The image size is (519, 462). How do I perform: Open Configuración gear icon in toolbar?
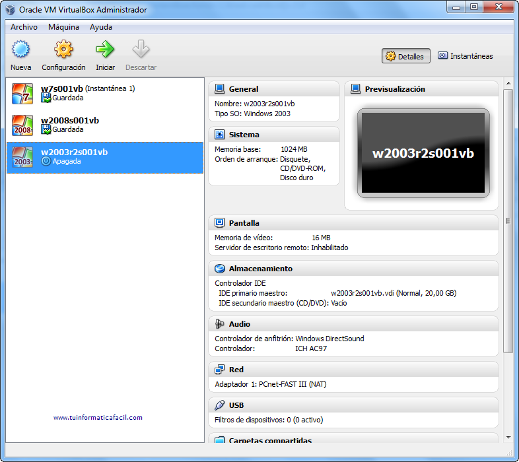63,50
